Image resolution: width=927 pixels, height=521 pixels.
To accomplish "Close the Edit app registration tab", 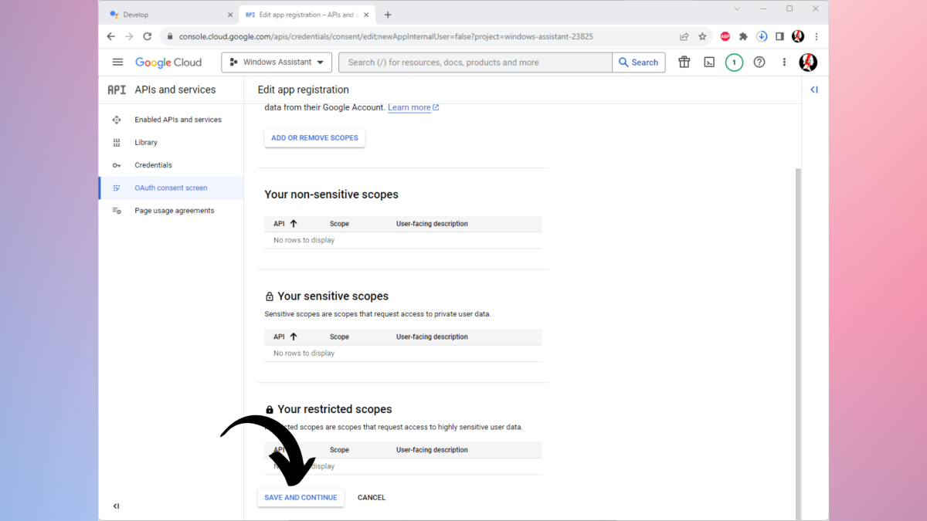I will click(x=368, y=15).
